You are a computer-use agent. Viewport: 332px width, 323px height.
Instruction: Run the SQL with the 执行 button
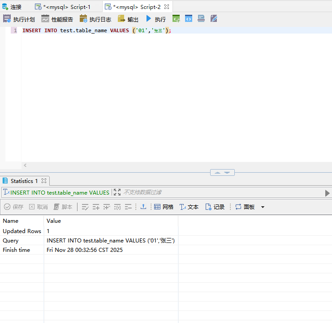click(x=155, y=19)
